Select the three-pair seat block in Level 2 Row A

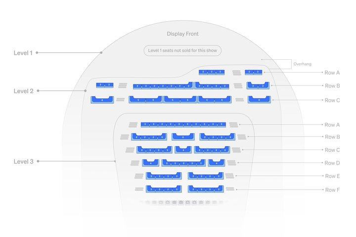212,73
